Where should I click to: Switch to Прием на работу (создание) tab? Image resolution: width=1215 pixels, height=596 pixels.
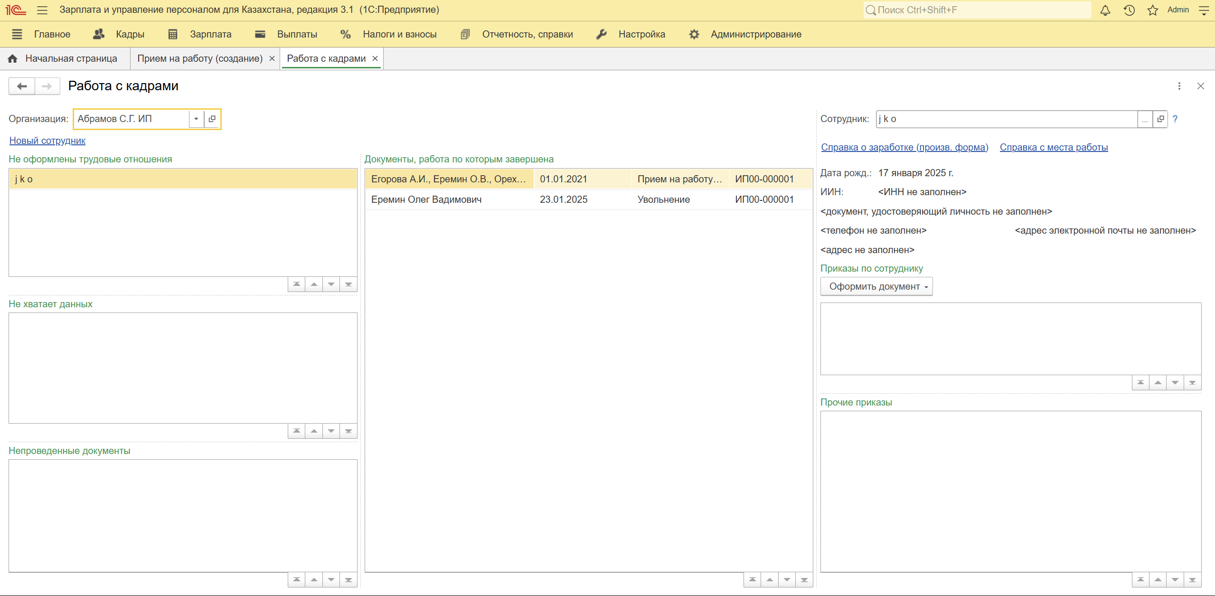[200, 58]
